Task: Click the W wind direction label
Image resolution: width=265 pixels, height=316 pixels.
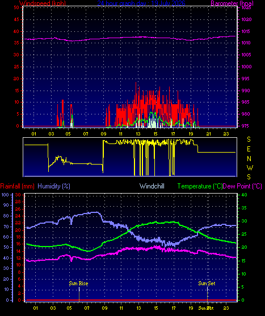Action: click(250, 167)
